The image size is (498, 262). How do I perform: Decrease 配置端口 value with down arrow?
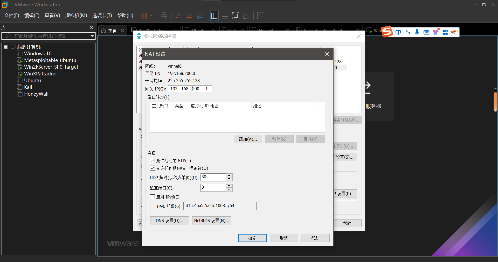(229, 189)
